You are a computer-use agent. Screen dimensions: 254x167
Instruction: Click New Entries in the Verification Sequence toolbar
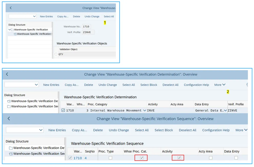pos(57,130)
